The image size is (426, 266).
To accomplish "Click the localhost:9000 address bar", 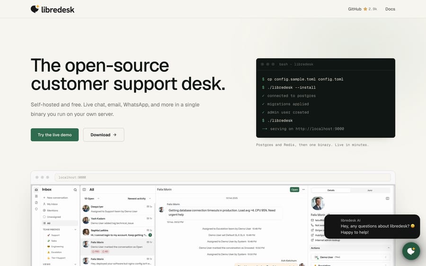I will coord(222,177).
